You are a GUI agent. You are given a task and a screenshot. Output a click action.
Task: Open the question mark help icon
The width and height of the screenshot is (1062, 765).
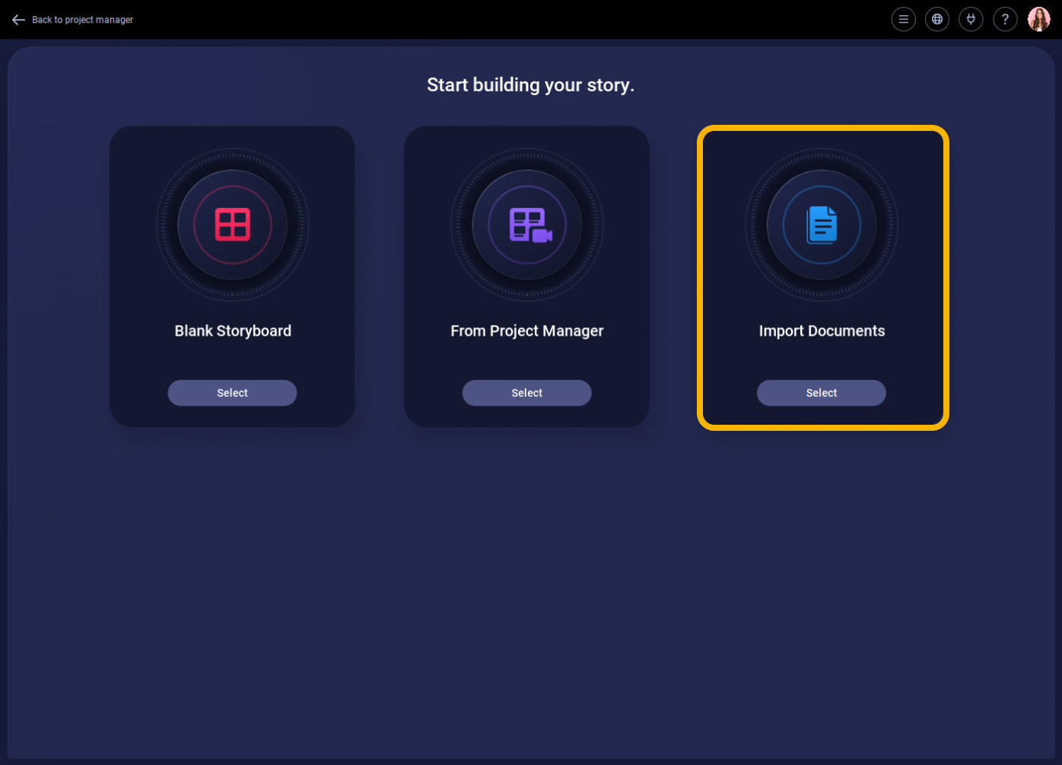click(x=1005, y=20)
